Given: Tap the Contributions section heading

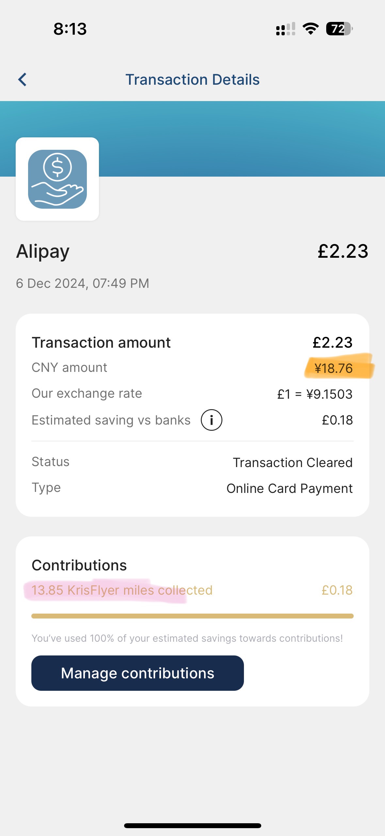Looking at the screenshot, I should [x=79, y=565].
